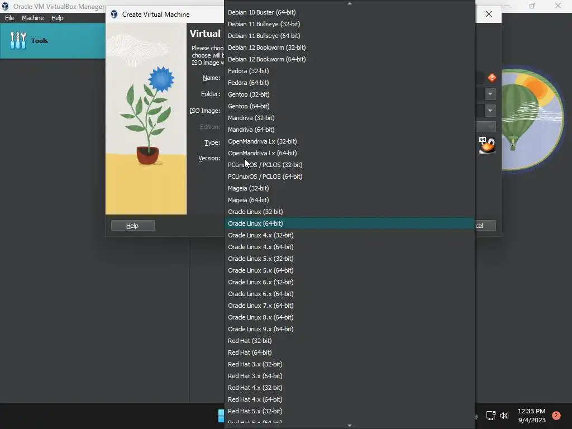The image size is (572, 429).
Task: Click the VirtualBox cube icon in the Create Virtual Machine title
Action: click(x=114, y=14)
